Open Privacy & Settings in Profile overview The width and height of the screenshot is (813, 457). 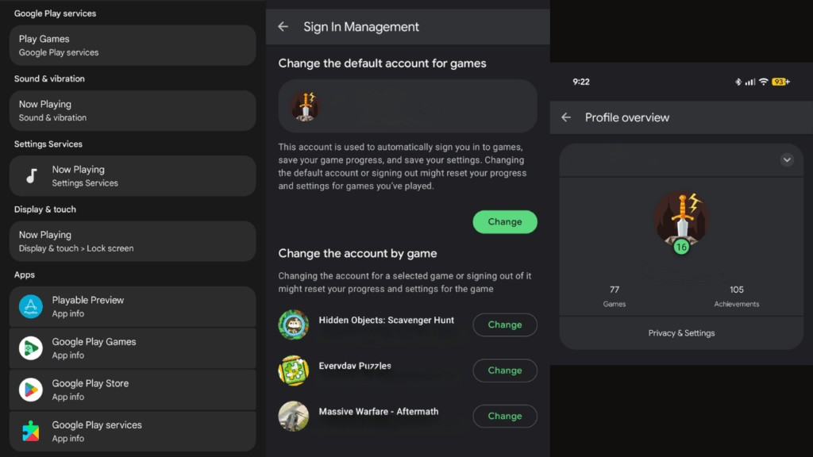(680, 332)
